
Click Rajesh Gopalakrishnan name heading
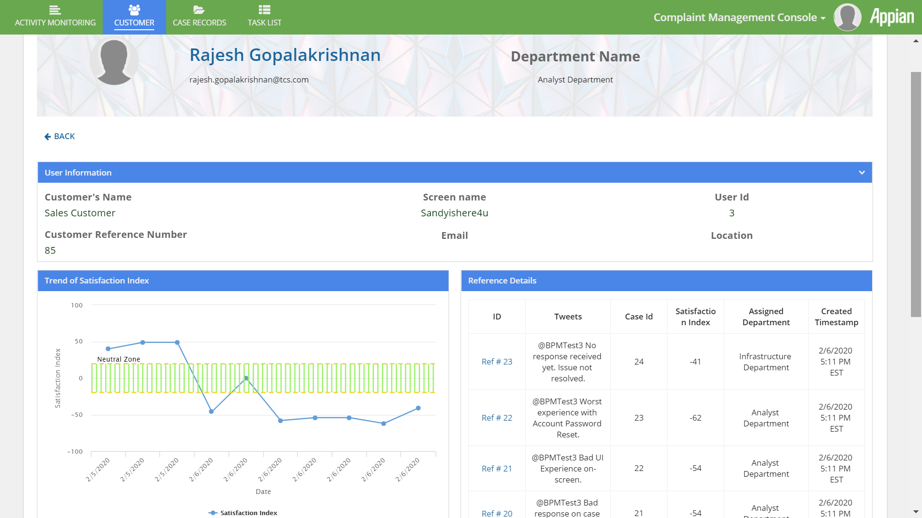[285, 55]
